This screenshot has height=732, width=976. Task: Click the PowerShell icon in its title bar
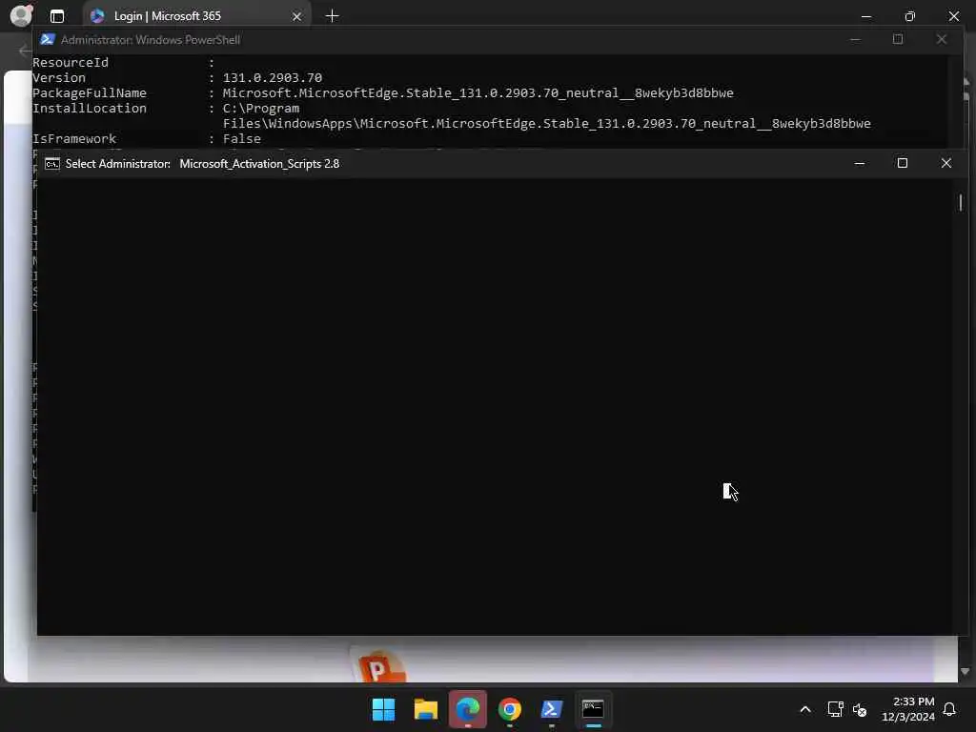pyautogui.click(x=48, y=40)
